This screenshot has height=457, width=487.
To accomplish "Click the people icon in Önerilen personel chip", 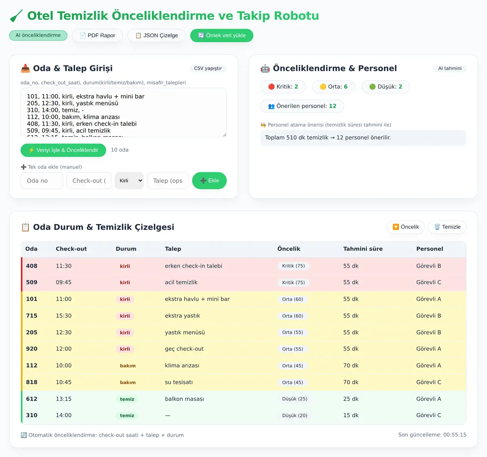I will (272, 106).
